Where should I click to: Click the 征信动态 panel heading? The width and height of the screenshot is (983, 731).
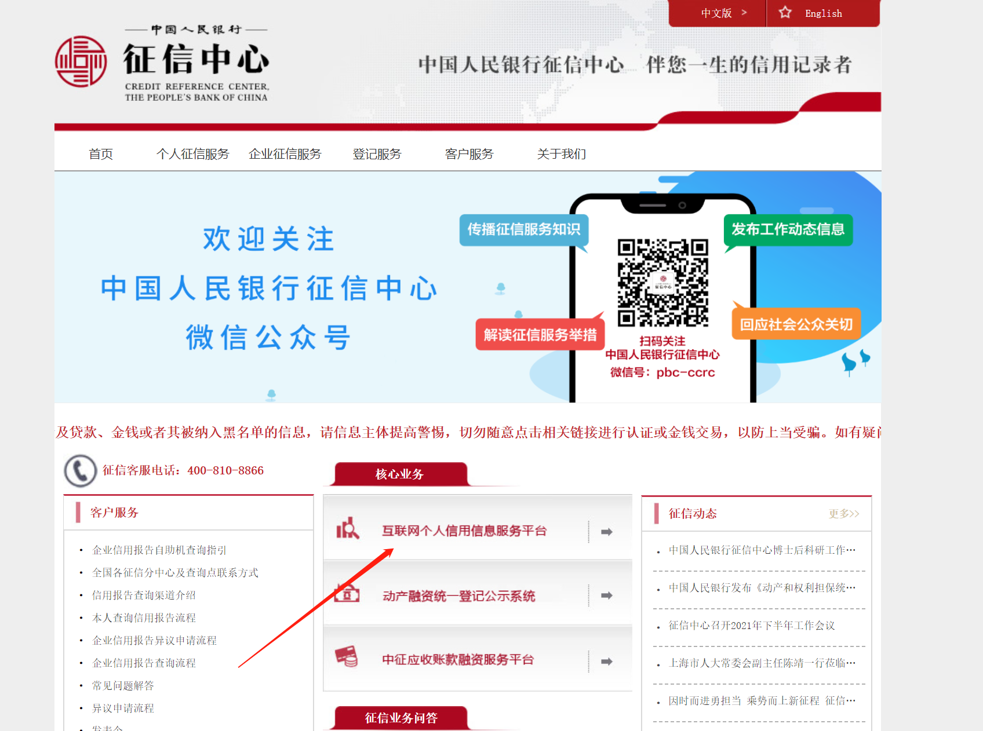point(693,514)
